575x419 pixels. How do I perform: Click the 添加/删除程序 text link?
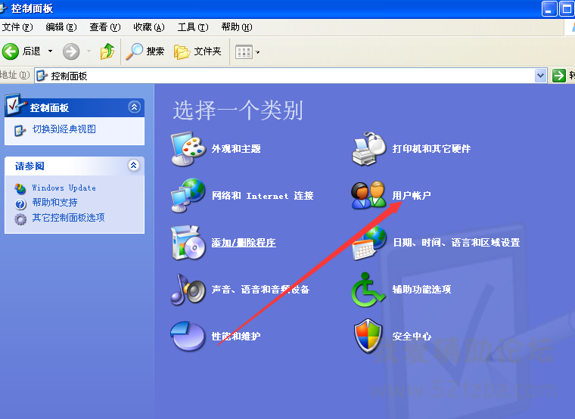click(x=244, y=243)
